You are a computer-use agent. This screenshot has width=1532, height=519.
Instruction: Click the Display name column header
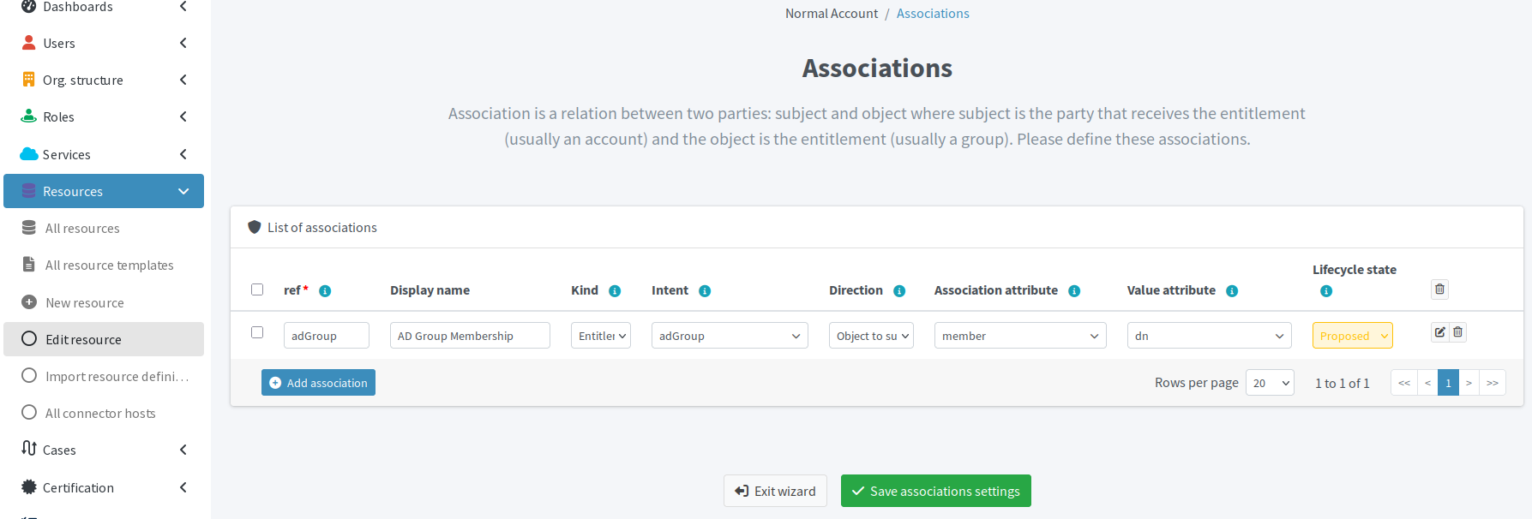(x=430, y=290)
